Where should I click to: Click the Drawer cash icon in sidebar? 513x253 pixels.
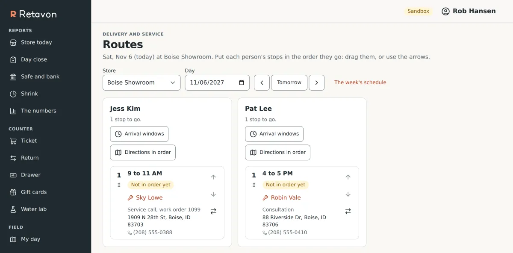click(13, 175)
